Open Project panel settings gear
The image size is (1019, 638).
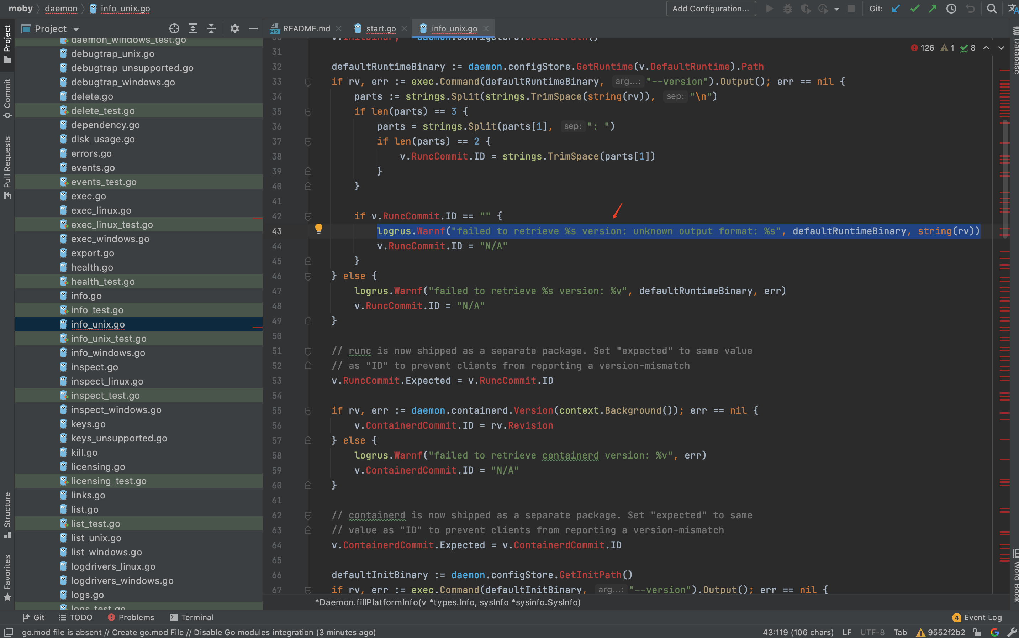click(234, 29)
